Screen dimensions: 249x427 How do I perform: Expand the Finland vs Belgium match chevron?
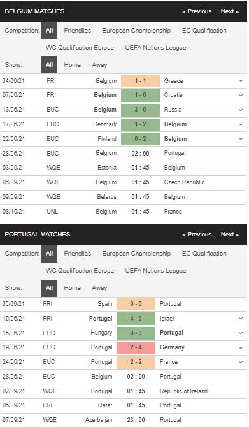241,138
